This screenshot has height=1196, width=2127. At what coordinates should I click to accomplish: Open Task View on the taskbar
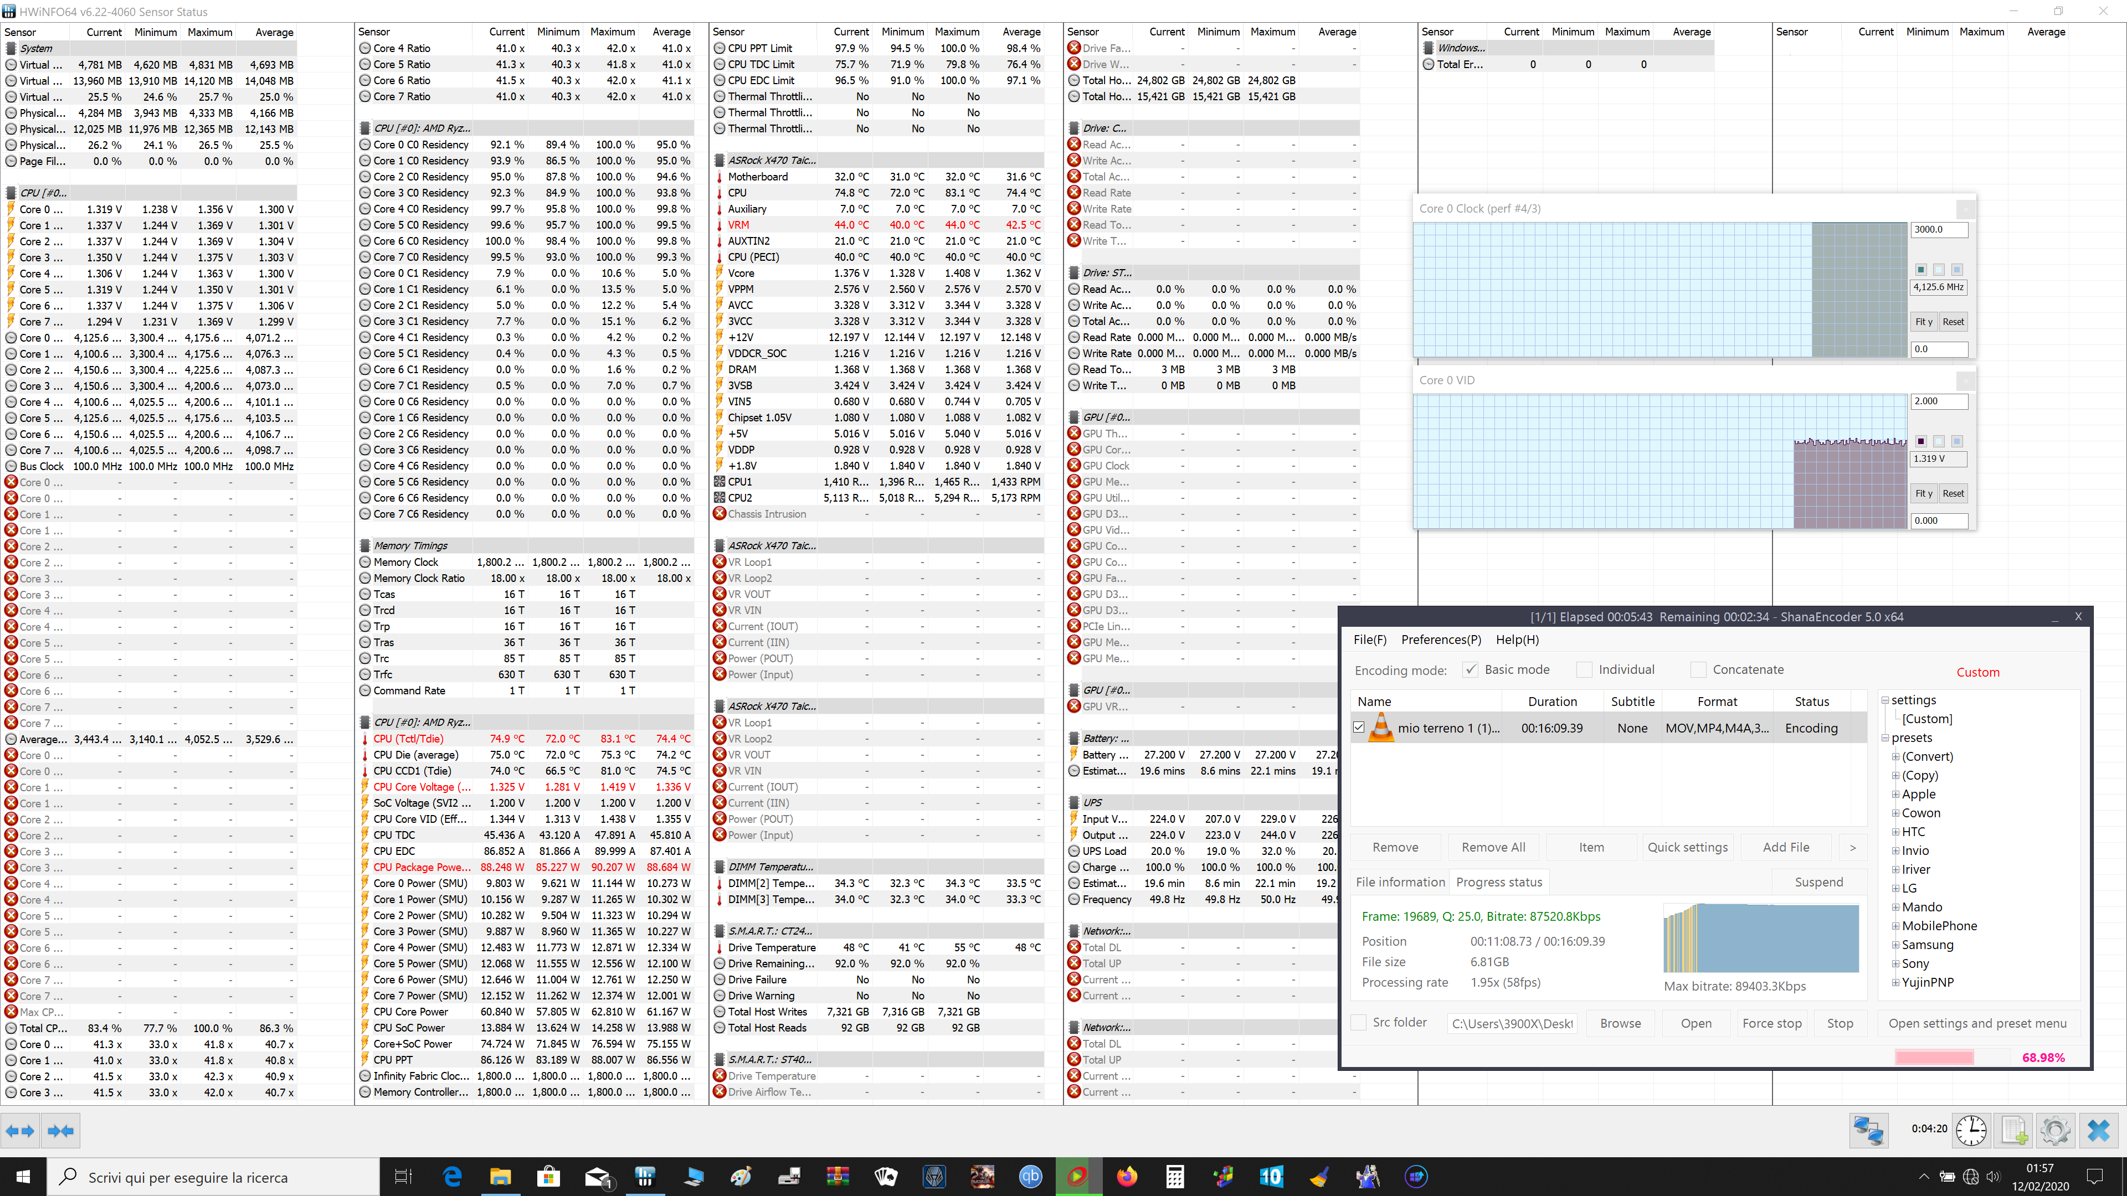[403, 1177]
